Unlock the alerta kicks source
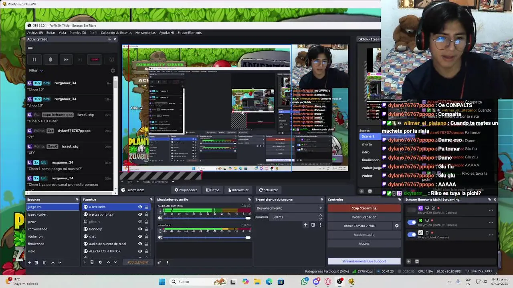The image size is (513, 288). pos(146,207)
